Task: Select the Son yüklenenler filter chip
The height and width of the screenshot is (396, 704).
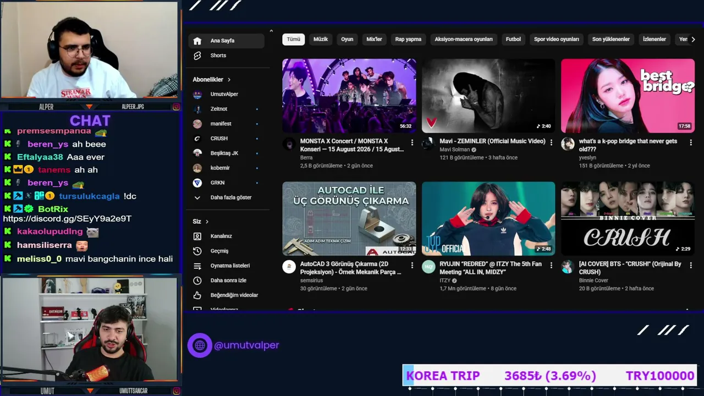Action: pos(611,40)
